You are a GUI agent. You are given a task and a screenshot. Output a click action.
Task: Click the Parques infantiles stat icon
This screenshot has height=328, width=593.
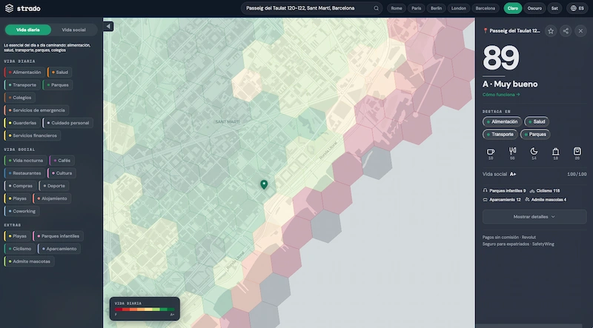pos(486,191)
